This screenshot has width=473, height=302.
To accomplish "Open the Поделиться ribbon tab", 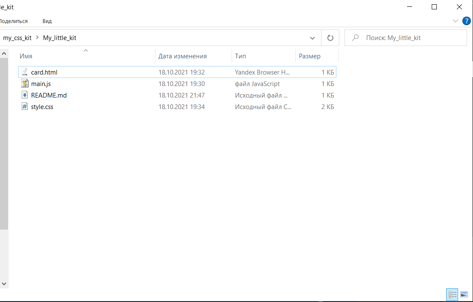I will tap(14, 21).
